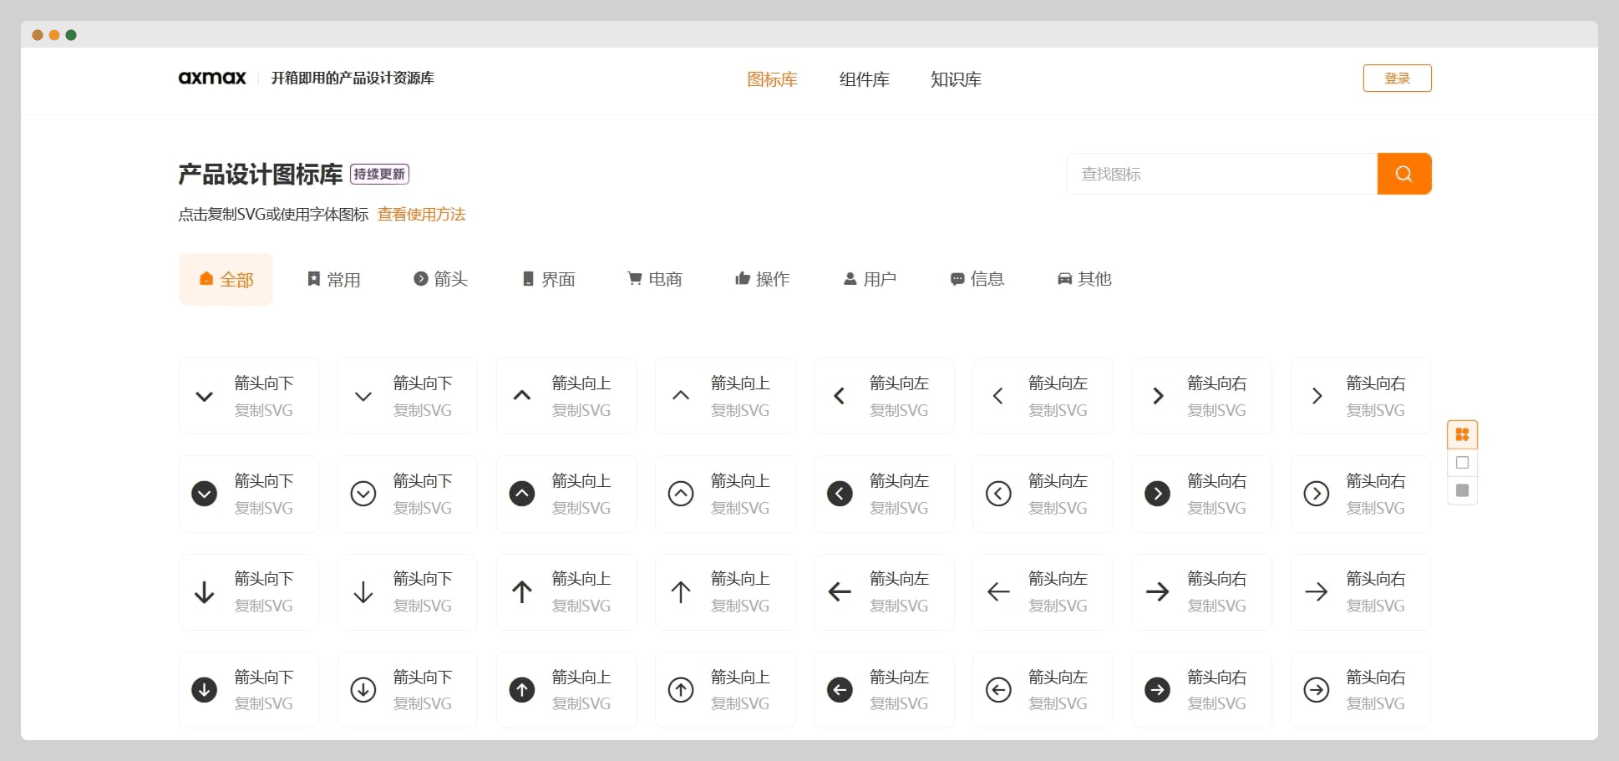This screenshot has width=1619, height=761.
Task: Select the outlined circle down-arrow icon
Action: click(x=363, y=690)
